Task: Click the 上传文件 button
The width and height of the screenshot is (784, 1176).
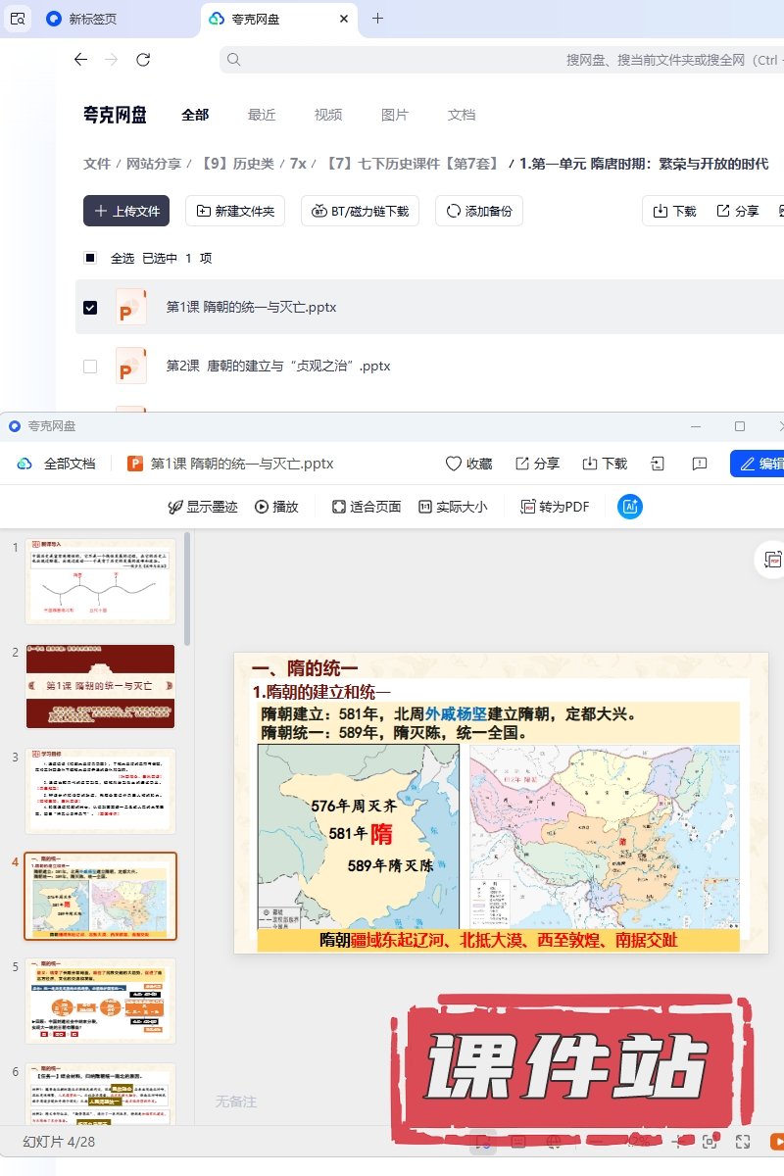Action: pos(126,211)
